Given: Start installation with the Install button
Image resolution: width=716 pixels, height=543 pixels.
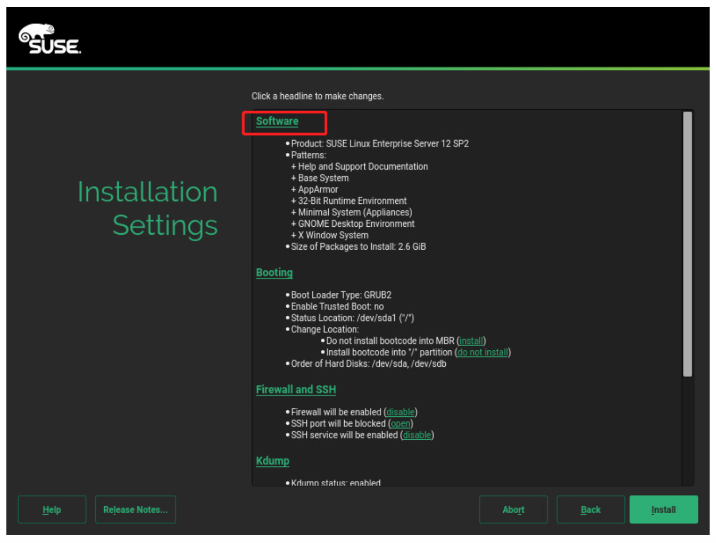Looking at the screenshot, I should [663, 509].
